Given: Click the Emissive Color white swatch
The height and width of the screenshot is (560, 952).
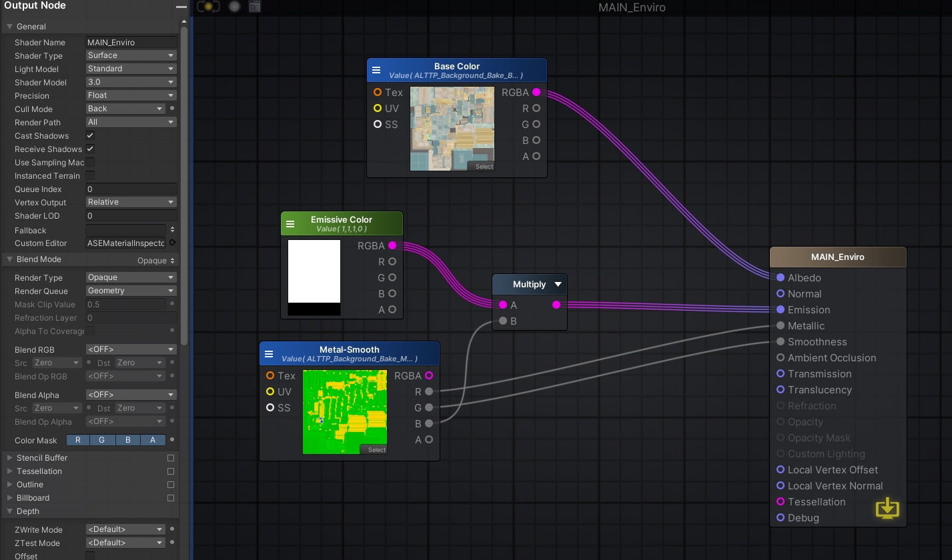Looking at the screenshot, I should (x=314, y=272).
